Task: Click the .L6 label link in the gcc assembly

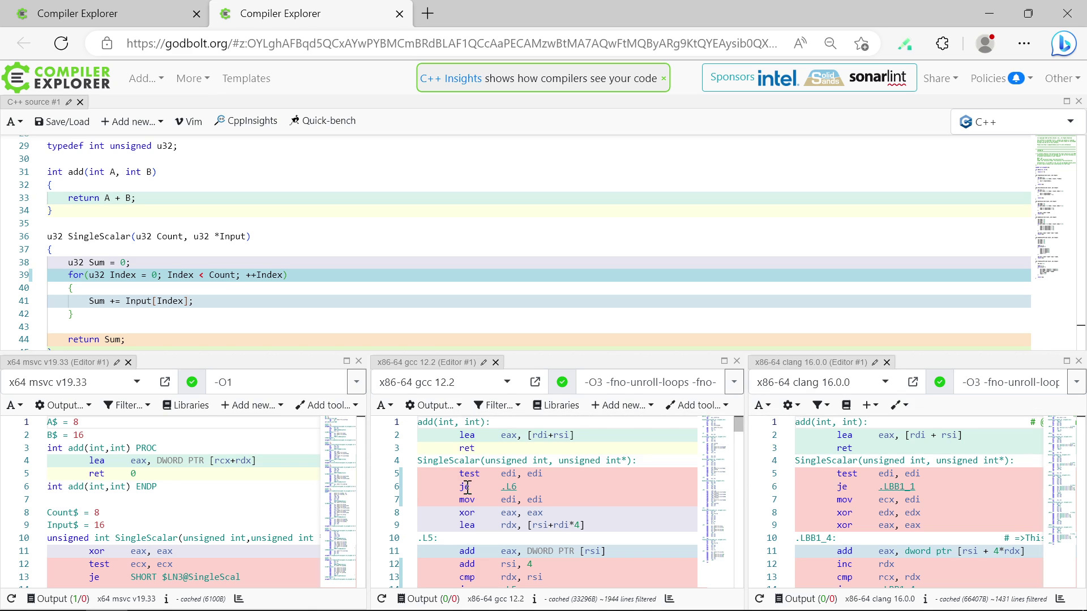Action: pos(508,487)
